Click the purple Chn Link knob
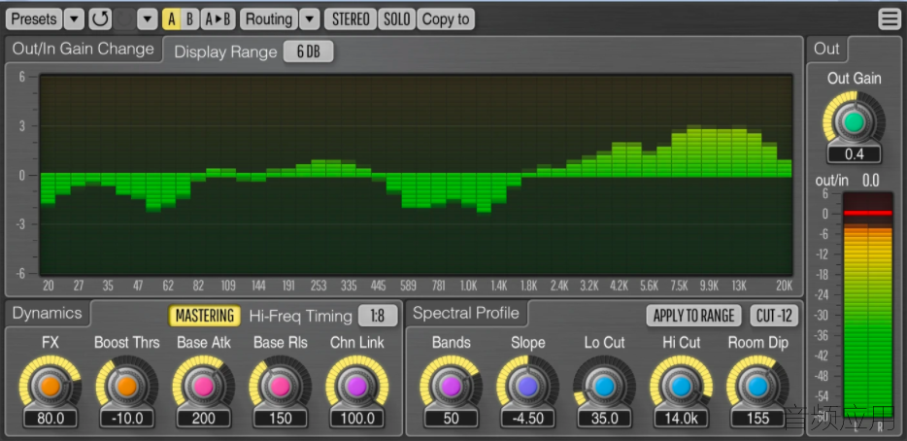The width and height of the screenshot is (907, 441). [357, 386]
